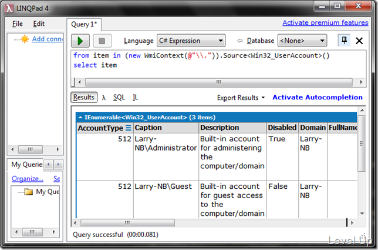The width and height of the screenshot is (378, 250).
Task: Click the query editor horizontal scrollbar thumb
Action: tap(219, 82)
